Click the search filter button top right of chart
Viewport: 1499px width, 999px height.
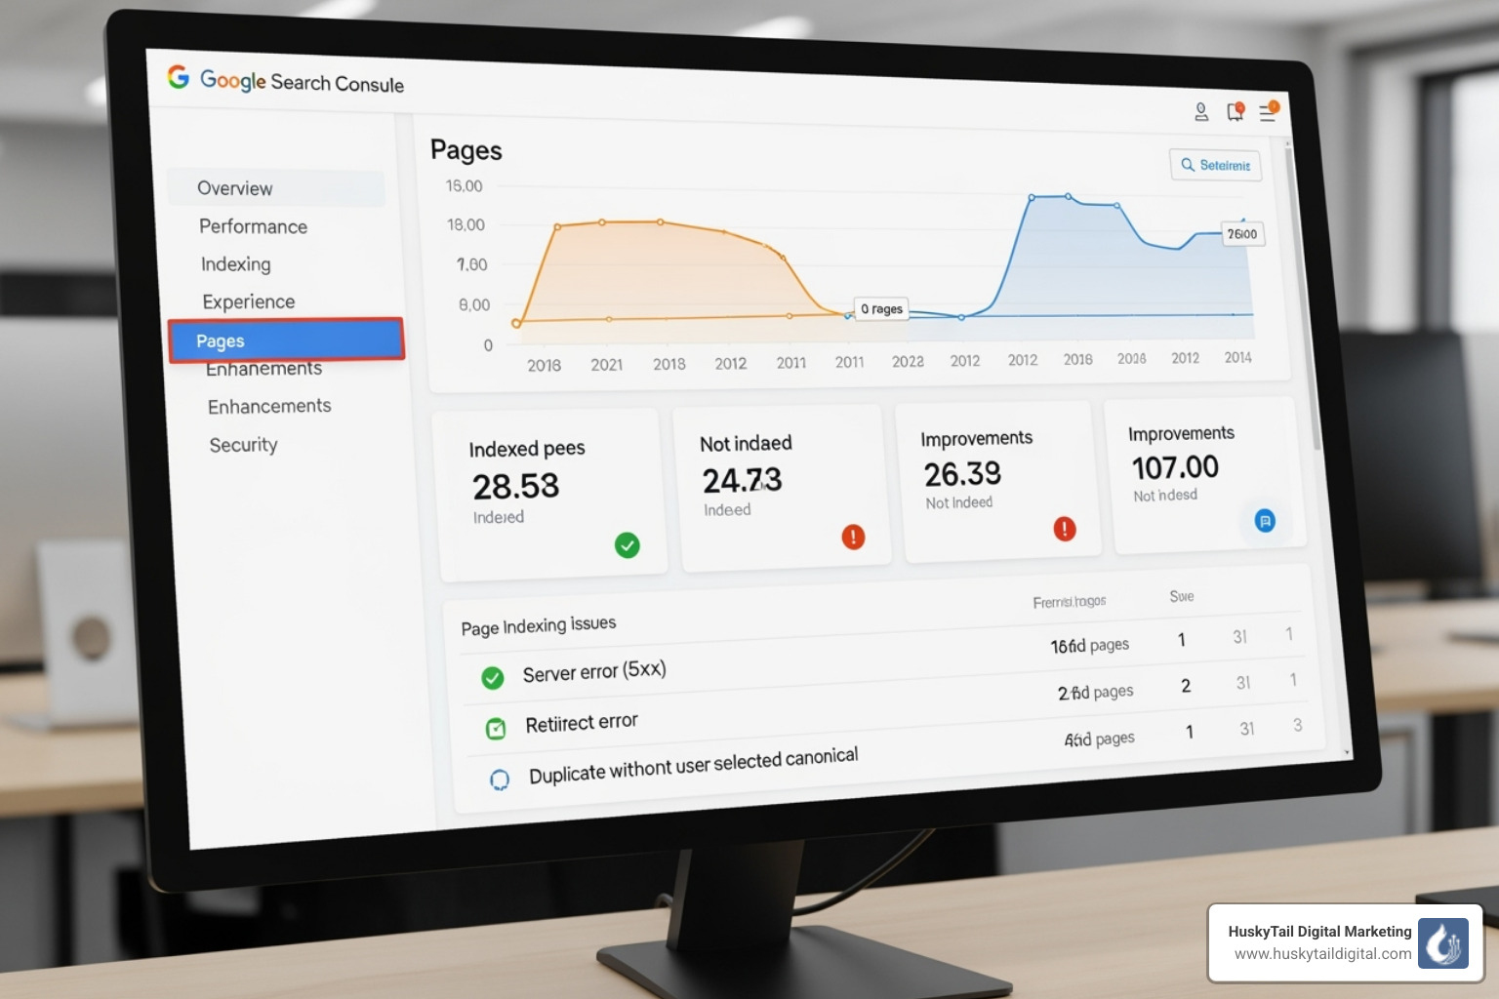point(1215,165)
